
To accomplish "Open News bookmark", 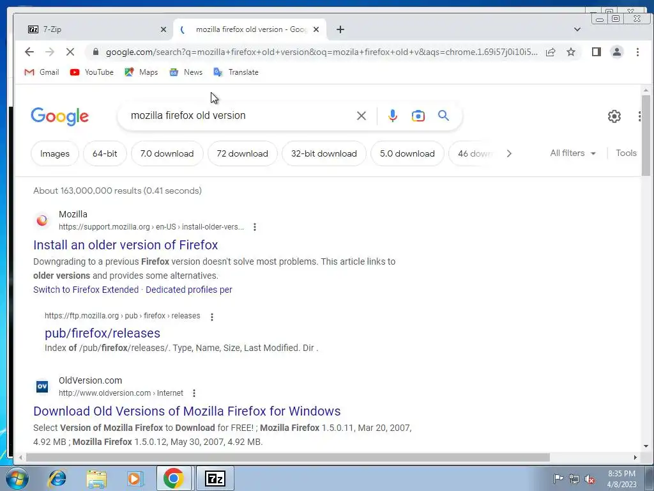I will (186, 72).
